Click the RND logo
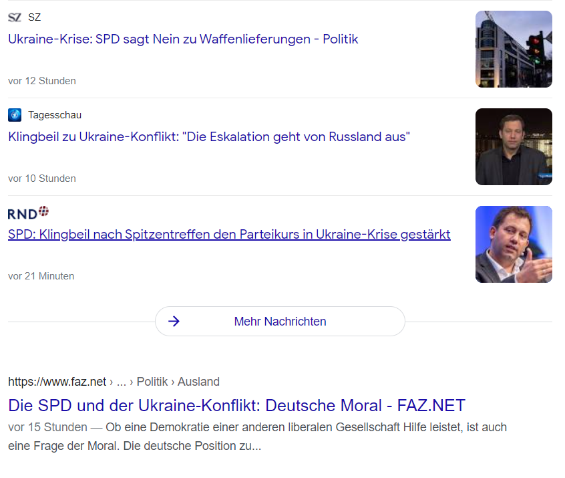 point(28,213)
